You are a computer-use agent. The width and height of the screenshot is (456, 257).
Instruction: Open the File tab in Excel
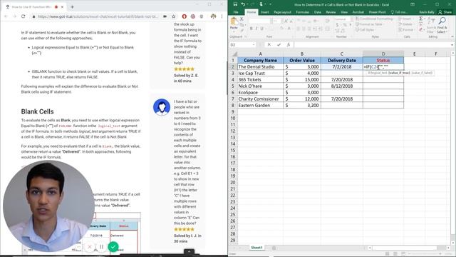pos(236,12)
